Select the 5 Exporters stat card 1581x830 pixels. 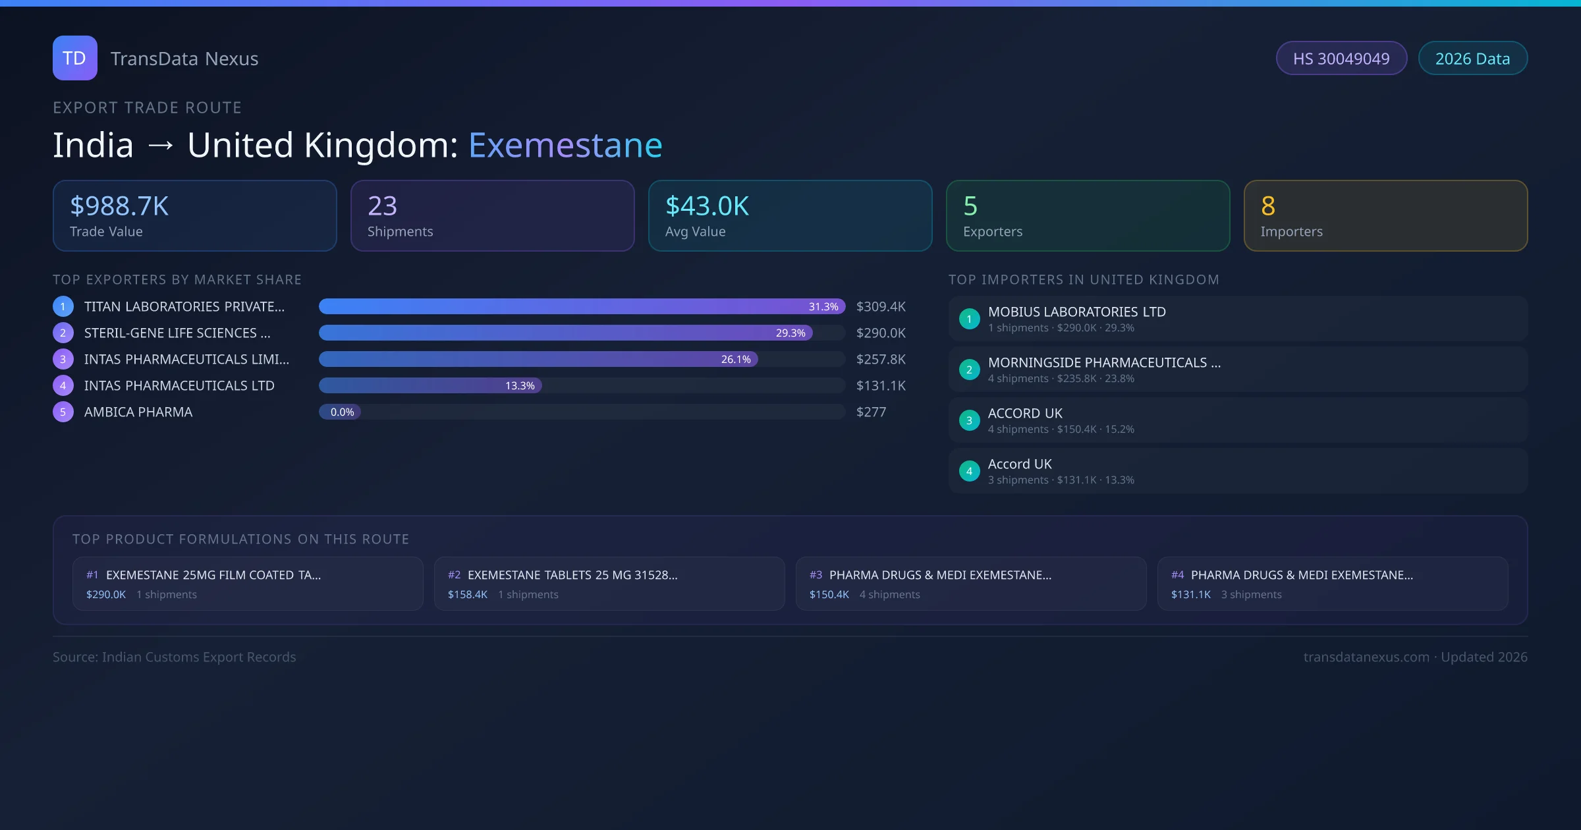point(1088,215)
